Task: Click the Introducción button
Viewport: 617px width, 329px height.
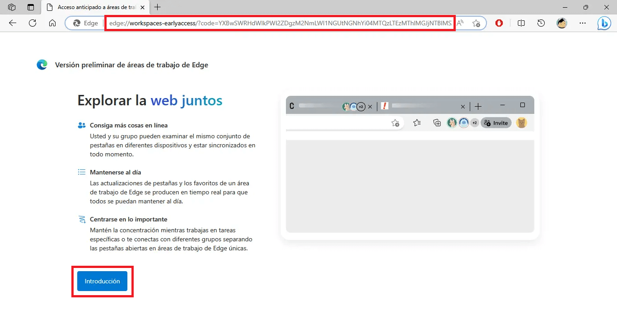Action: [x=102, y=281]
